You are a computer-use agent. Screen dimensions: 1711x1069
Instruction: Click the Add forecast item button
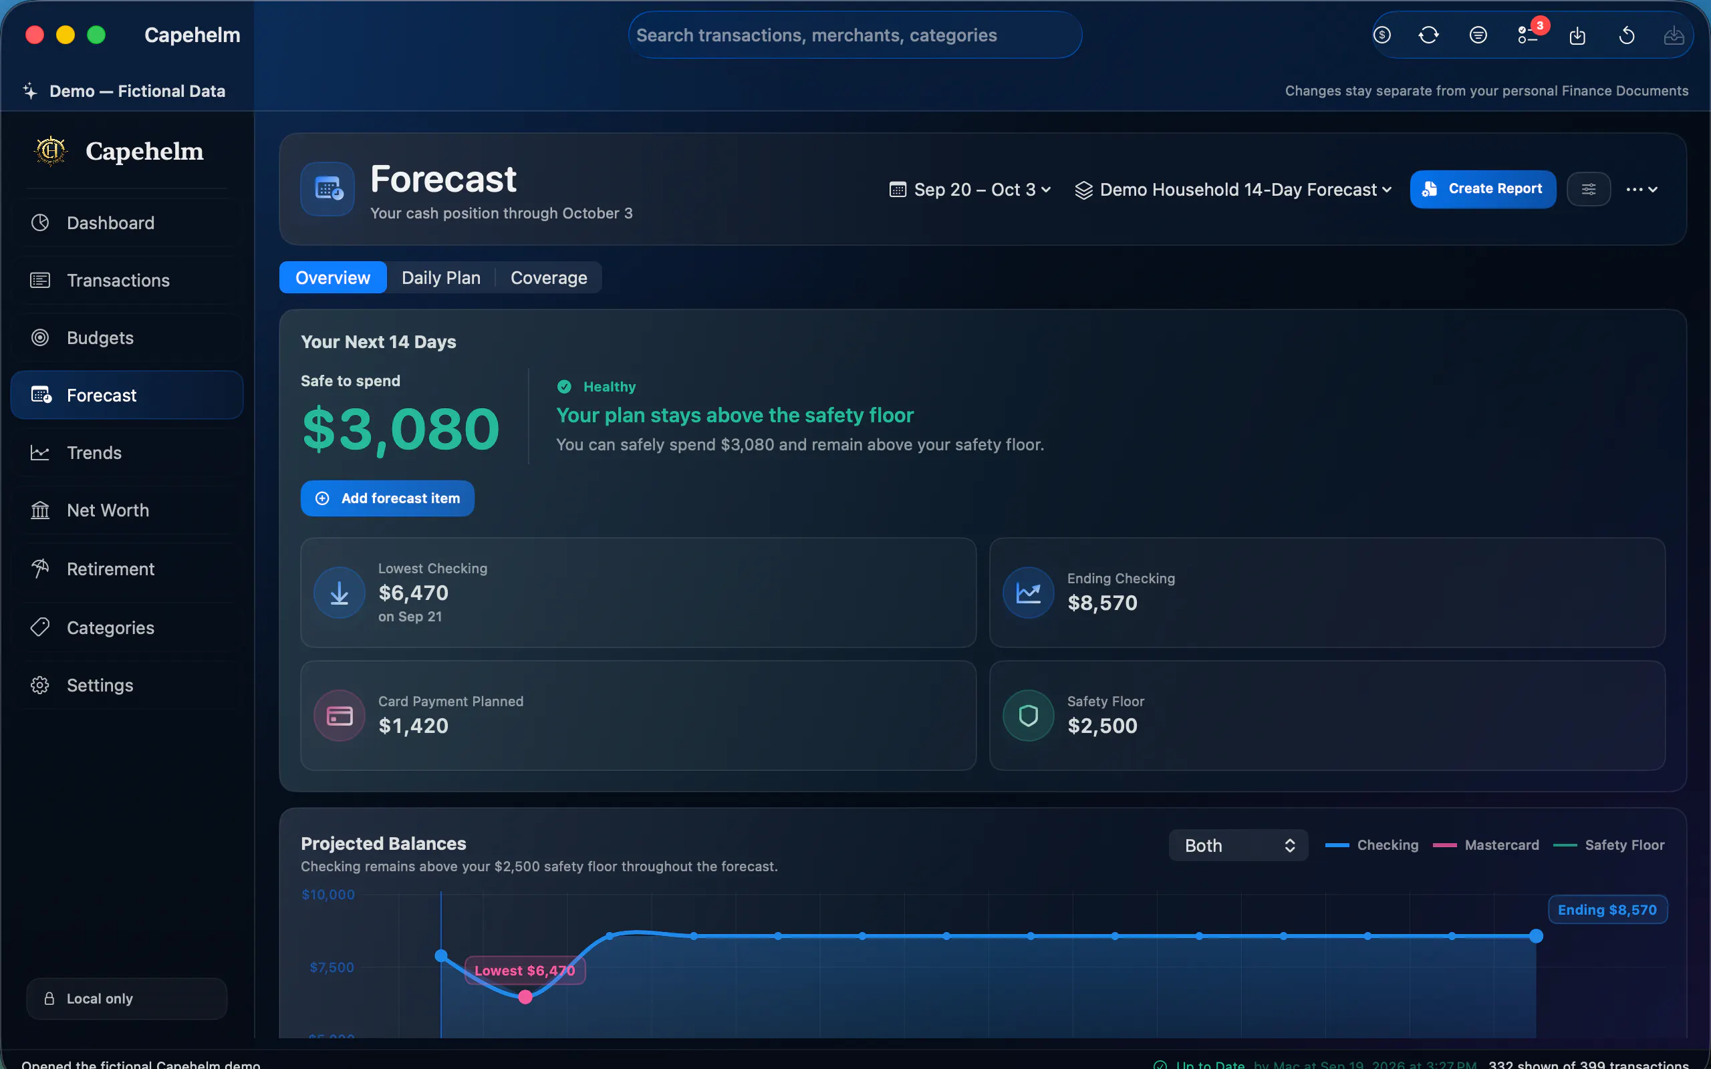point(388,498)
